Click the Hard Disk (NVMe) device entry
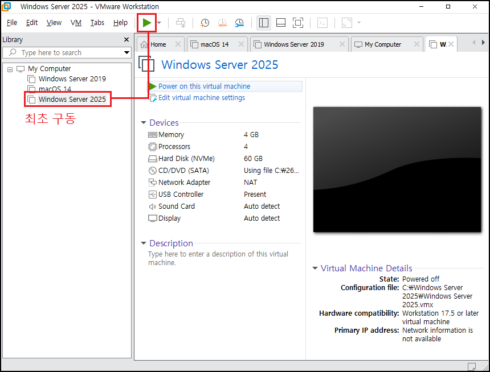 point(186,159)
